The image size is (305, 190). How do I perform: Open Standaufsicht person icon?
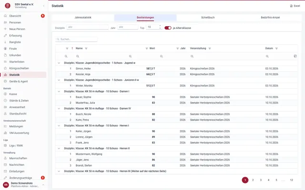coord(5,114)
